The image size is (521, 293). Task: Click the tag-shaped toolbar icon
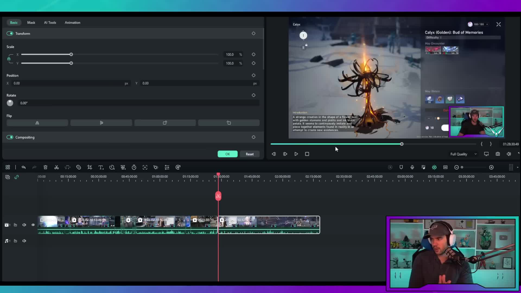tap(79, 167)
